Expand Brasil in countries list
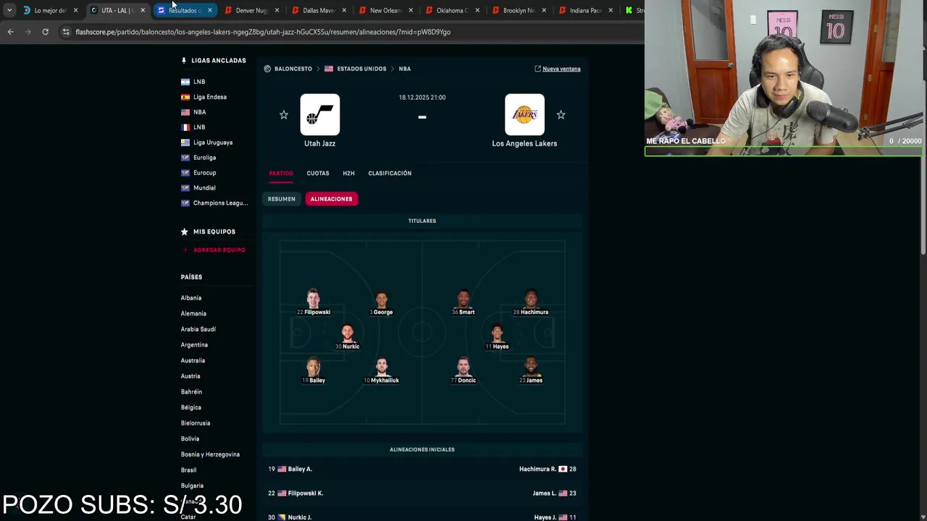The width and height of the screenshot is (927, 521). coord(188,470)
